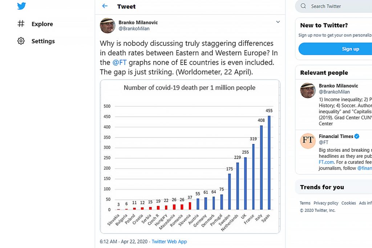The height and width of the screenshot is (248, 372).
Task: Open the Twitter Web App link
Action: (x=169, y=241)
